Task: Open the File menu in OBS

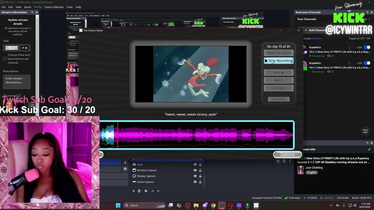Action: coord(4,7)
